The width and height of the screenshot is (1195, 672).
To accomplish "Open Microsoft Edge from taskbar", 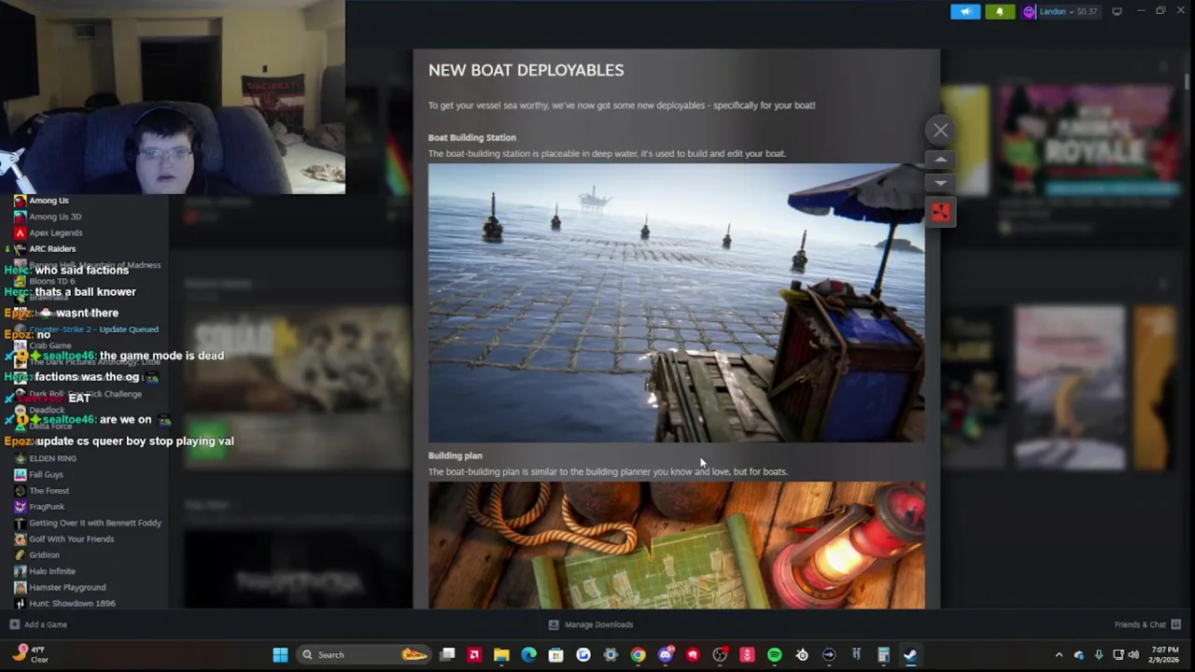I will click(x=528, y=654).
